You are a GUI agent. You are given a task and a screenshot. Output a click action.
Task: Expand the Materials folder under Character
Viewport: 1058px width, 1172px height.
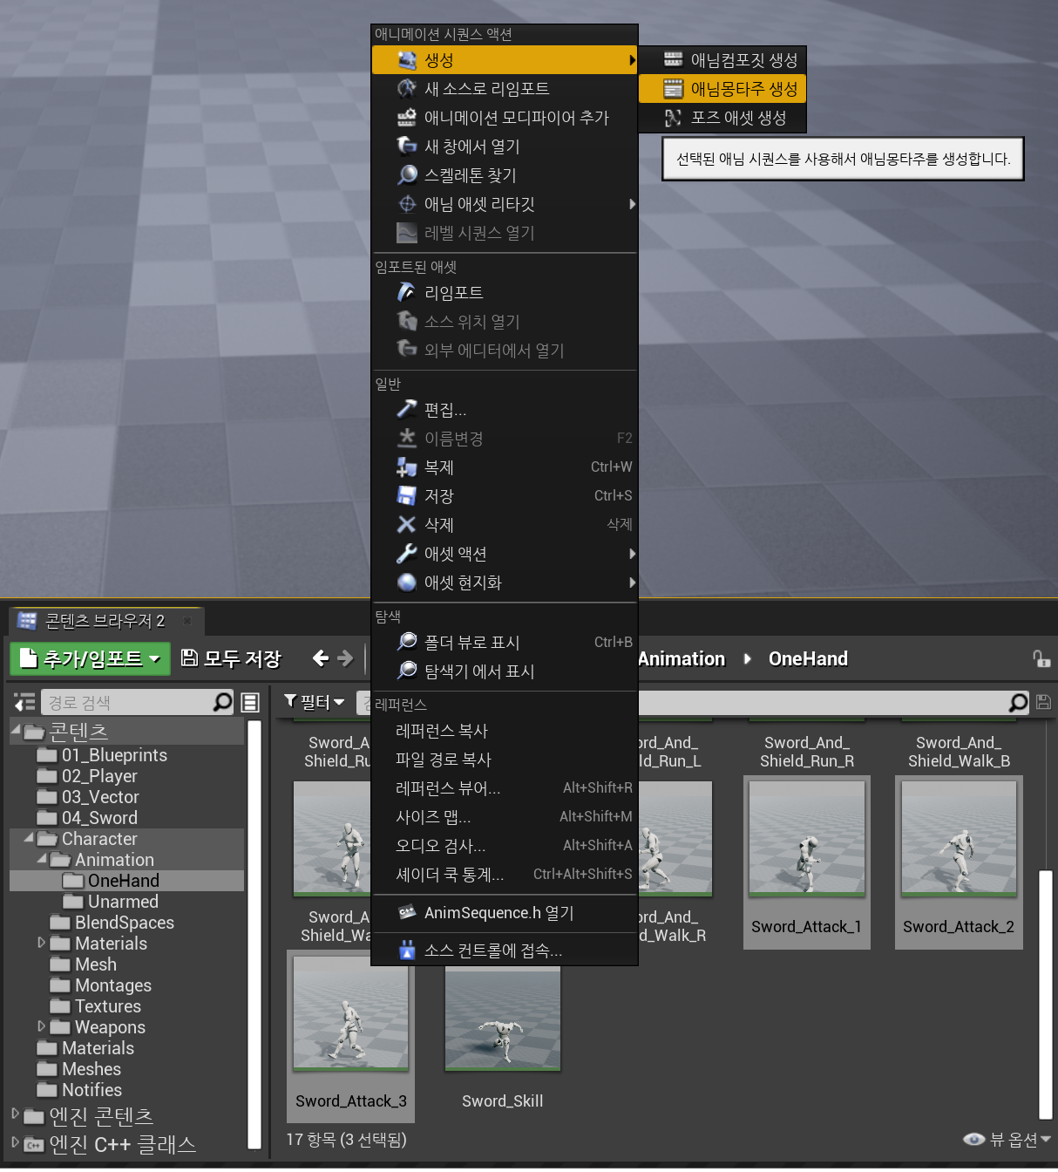pyautogui.click(x=41, y=943)
